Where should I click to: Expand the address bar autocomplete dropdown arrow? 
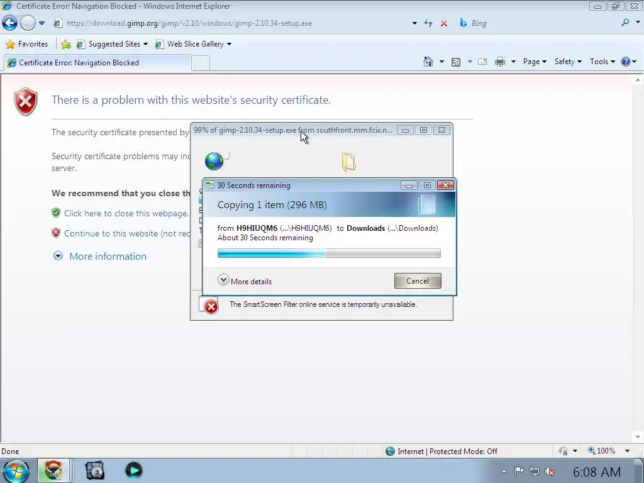pyautogui.click(x=414, y=23)
